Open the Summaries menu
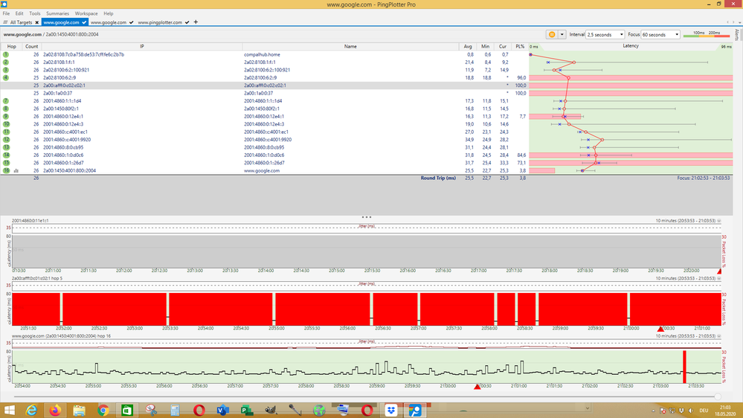This screenshot has width=743, height=418. click(x=57, y=13)
